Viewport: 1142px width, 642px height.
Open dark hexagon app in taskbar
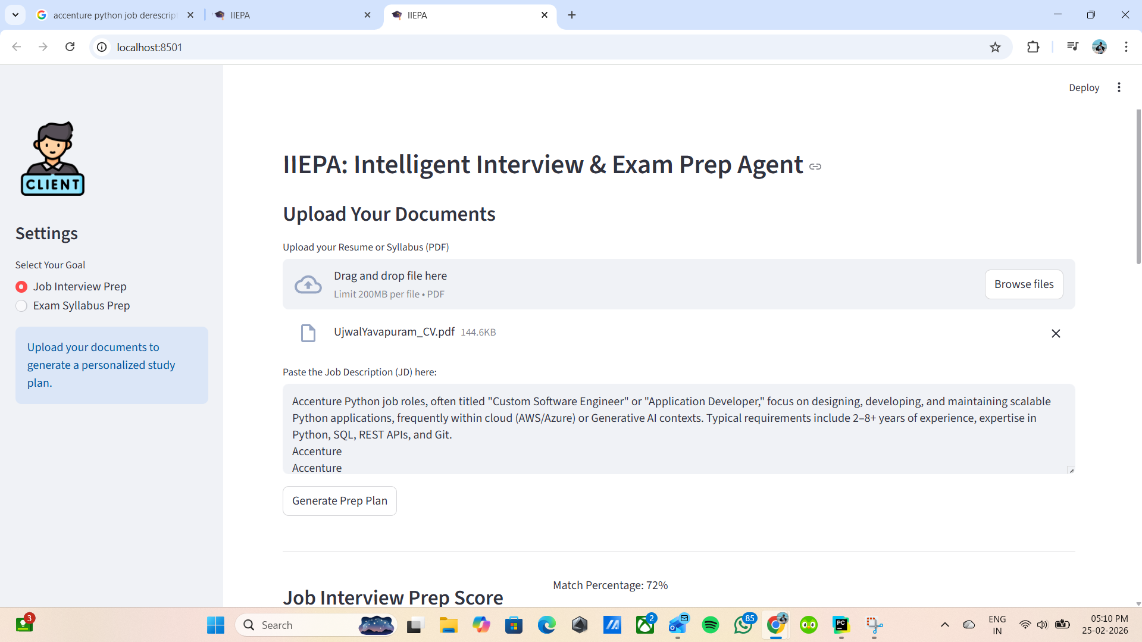tap(580, 625)
